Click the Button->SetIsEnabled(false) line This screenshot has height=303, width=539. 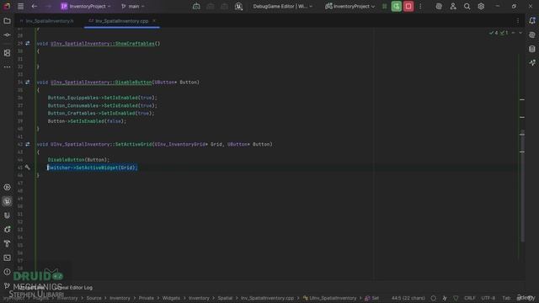(87, 121)
